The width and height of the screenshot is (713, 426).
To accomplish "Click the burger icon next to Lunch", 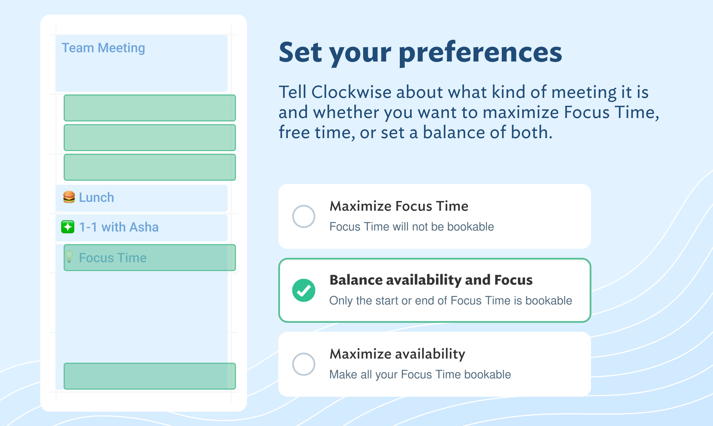I will click(69, 197).
